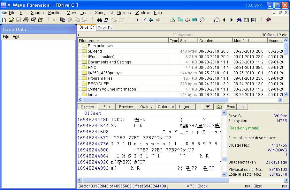Click the black left triangle toolbar icon
Image resolution: width=290 pixels, height=190 pixels.
[224, 20]
